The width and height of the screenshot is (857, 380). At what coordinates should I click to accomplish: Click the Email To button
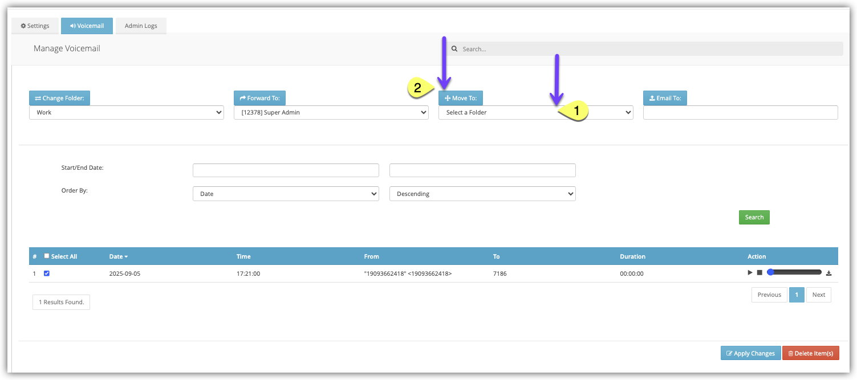pyautogui.click(x=665, y=98)
